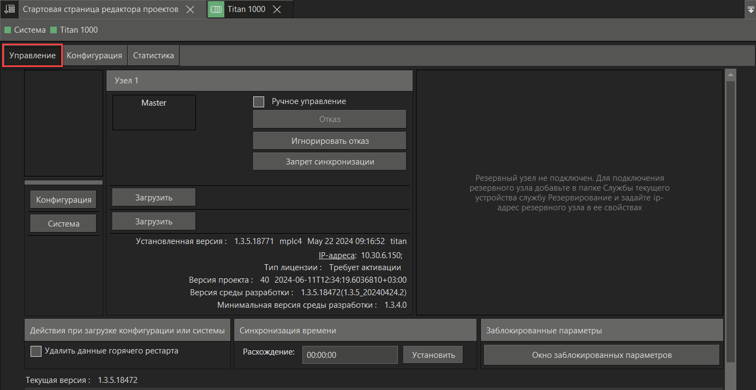Click the greyed-out Отказ button

[x=330, y=119]
